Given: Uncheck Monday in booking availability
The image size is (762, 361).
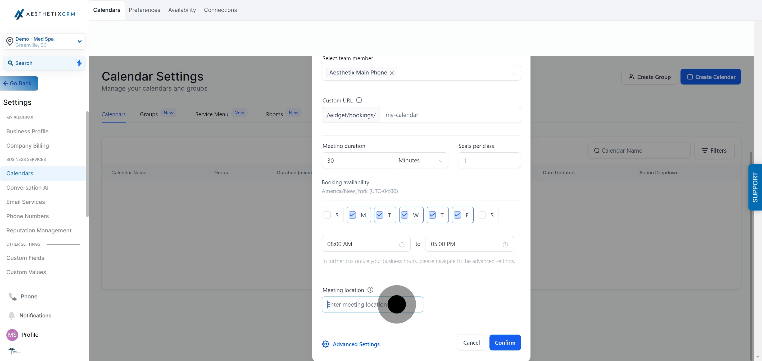Looking at the screenshot, I should [x=352, y=215].
